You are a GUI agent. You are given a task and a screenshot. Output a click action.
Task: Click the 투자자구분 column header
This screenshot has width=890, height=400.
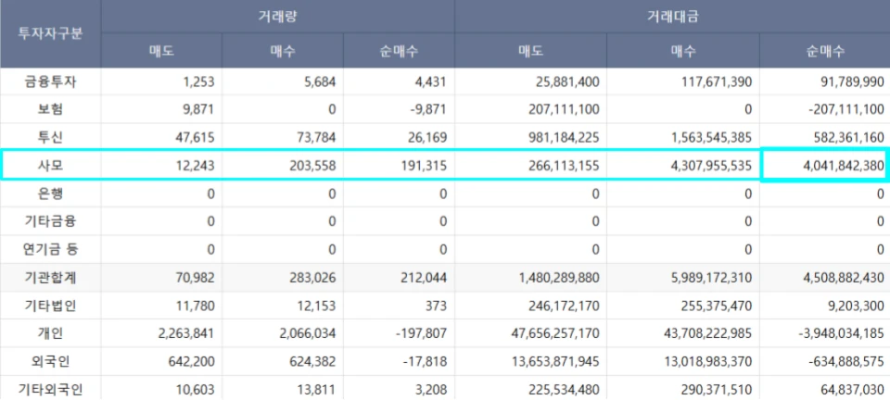pyautogui.click(x=50, y=33)
